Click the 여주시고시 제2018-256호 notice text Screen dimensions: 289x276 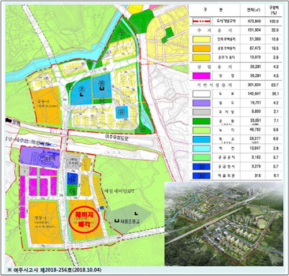click(54, 270)
